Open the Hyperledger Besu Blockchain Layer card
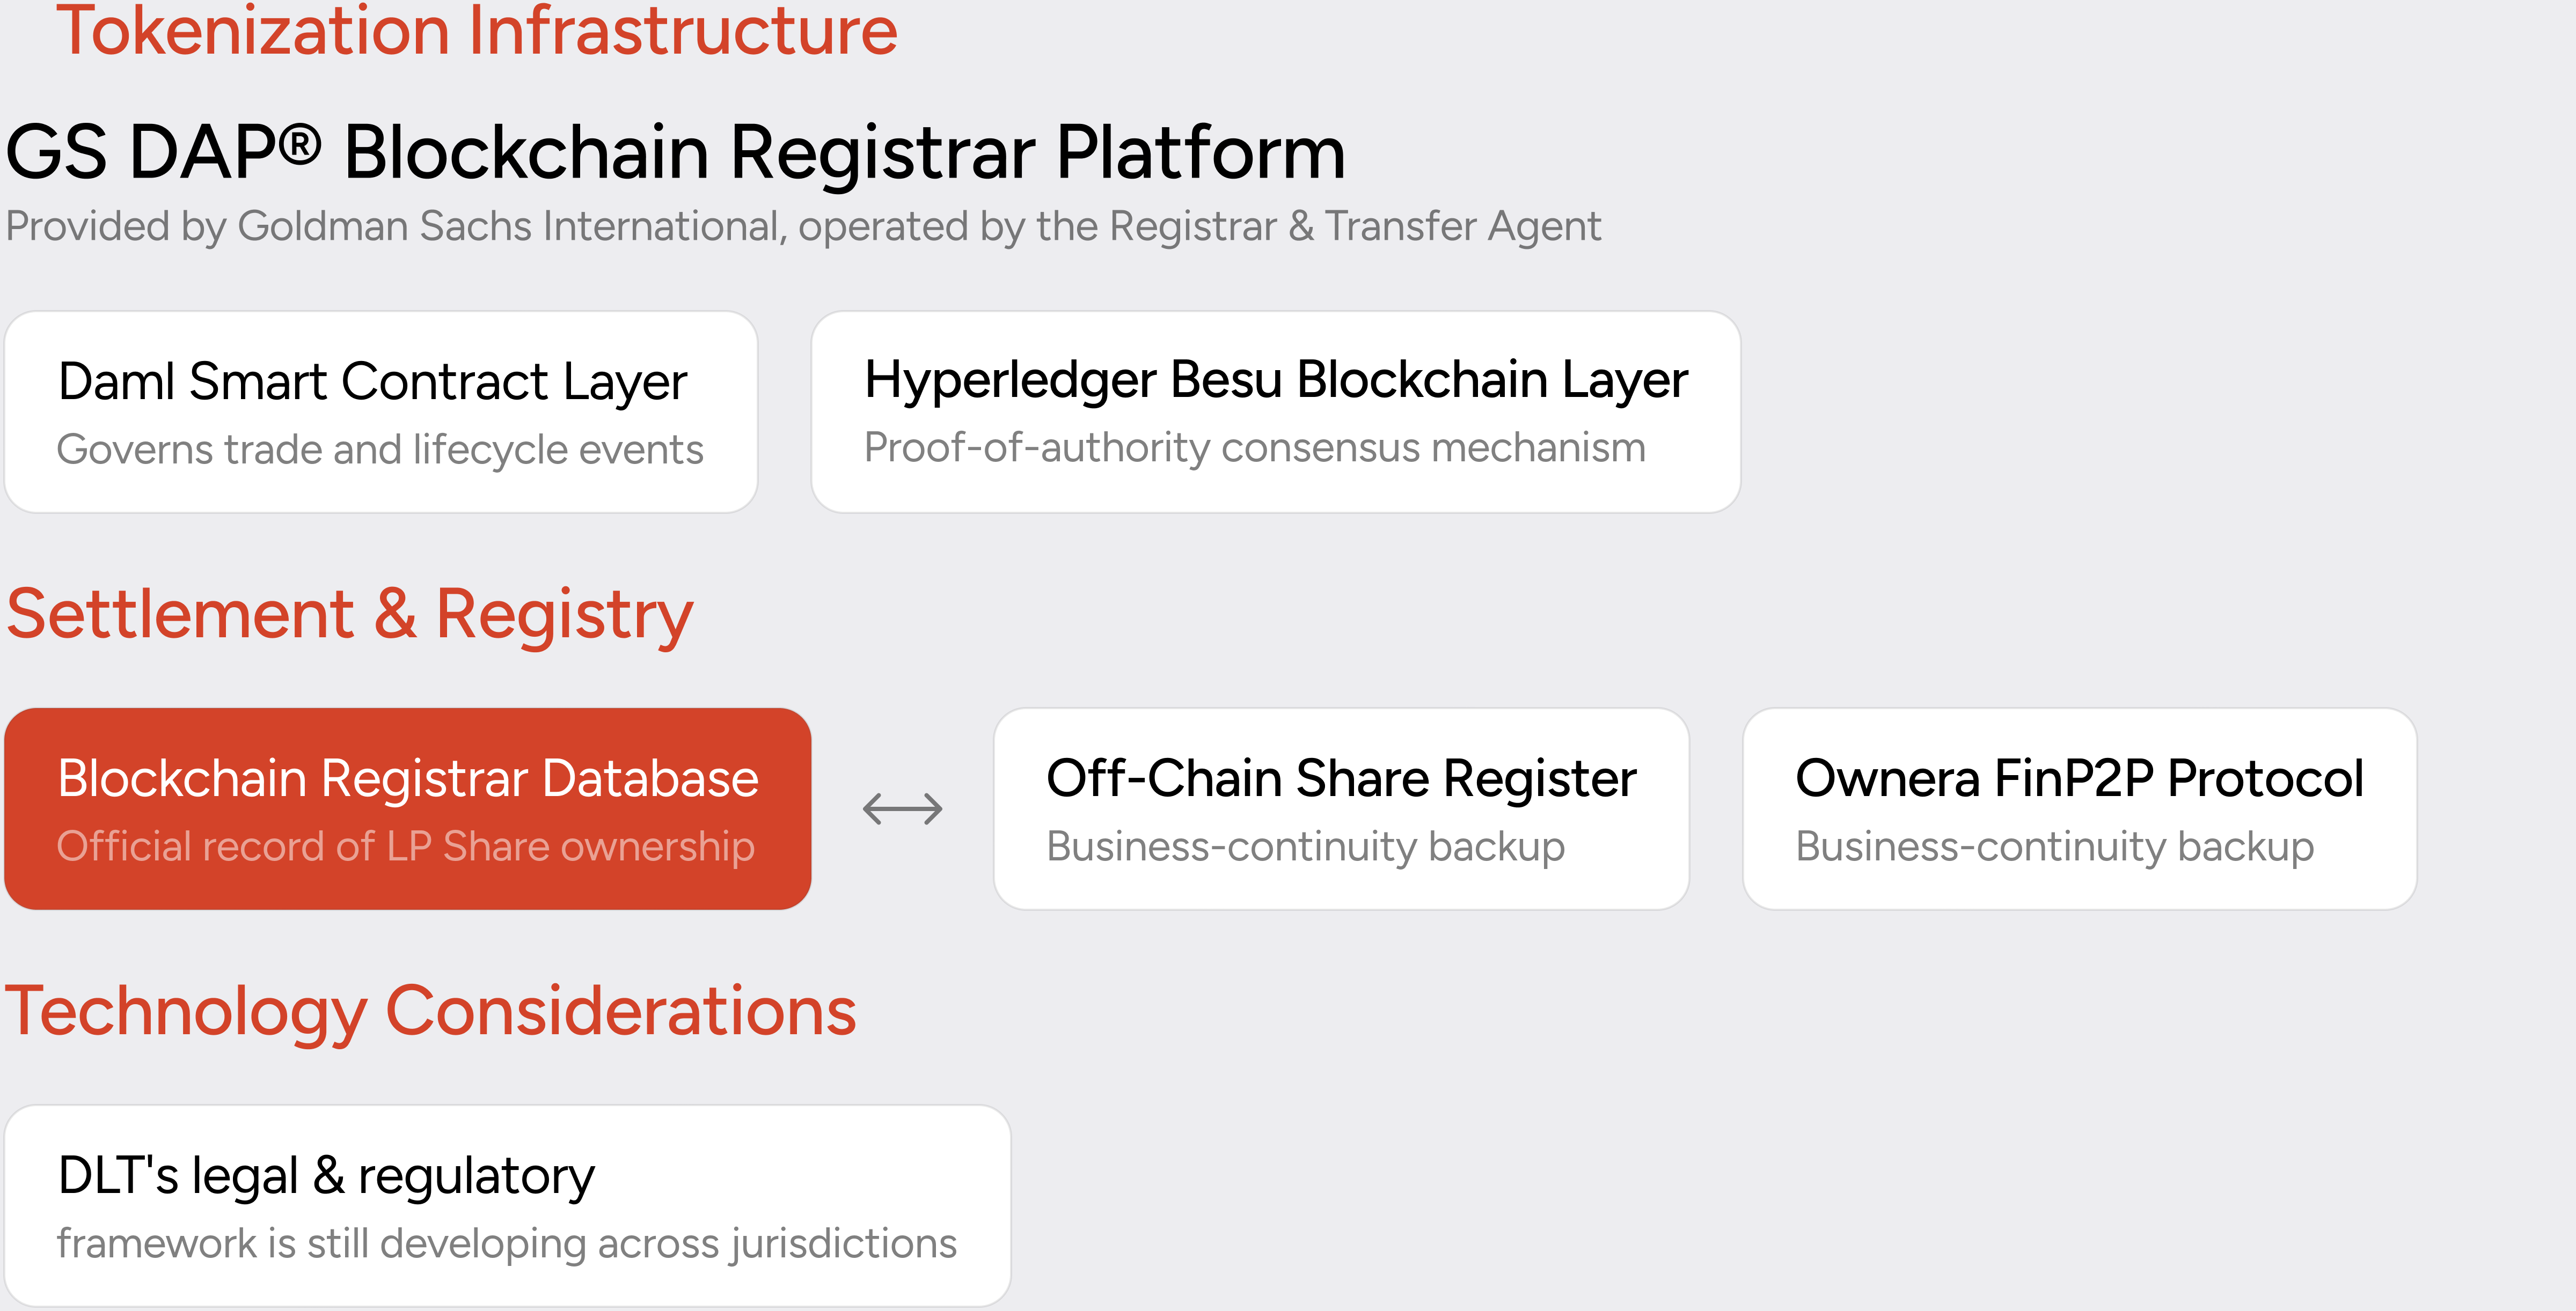 click(1276, 411)
